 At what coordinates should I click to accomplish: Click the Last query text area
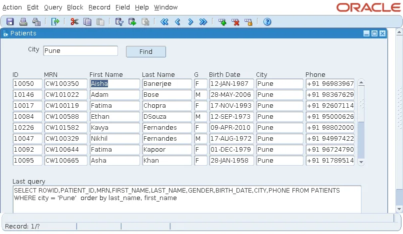click(187, 199)
